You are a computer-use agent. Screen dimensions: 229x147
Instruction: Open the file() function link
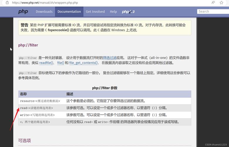(60, 63)
